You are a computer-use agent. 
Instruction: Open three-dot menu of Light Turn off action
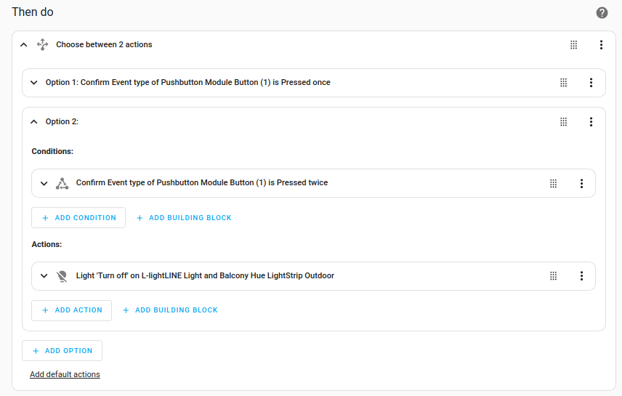581,276
